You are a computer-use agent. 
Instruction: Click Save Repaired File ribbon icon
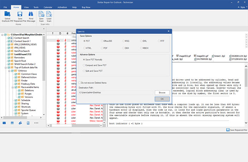click(x=20, y=14)
